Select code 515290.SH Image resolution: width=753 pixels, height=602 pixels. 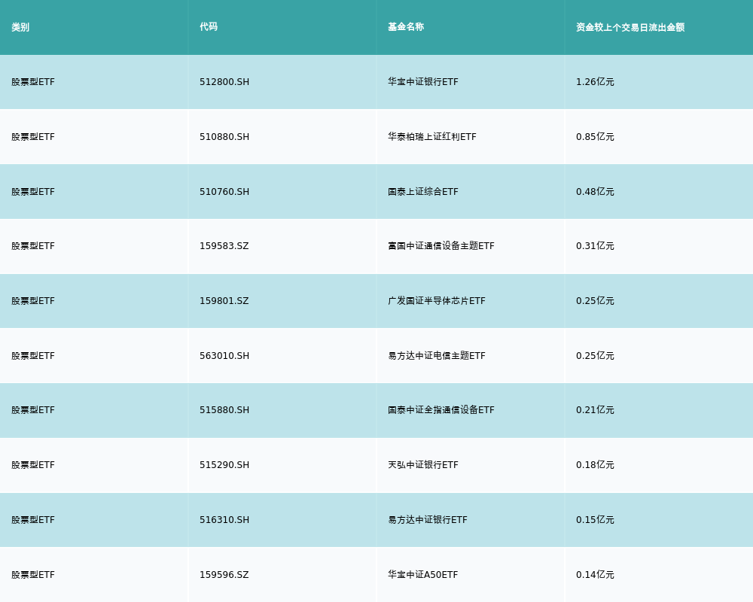click(x=224, y=465)
